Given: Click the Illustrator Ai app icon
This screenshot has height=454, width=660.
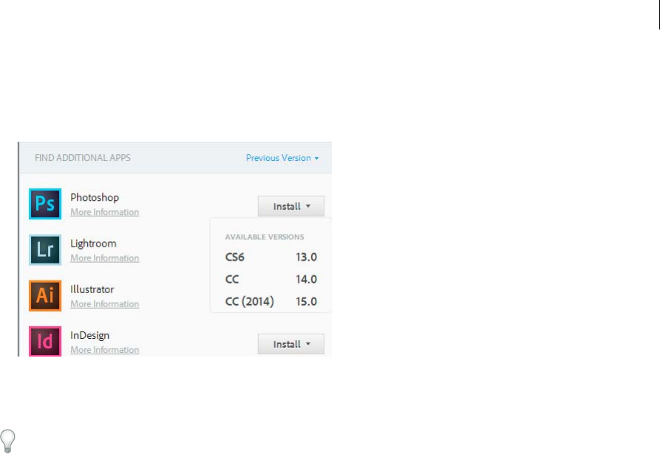Looking at the screenshot, I should (45, 295).
